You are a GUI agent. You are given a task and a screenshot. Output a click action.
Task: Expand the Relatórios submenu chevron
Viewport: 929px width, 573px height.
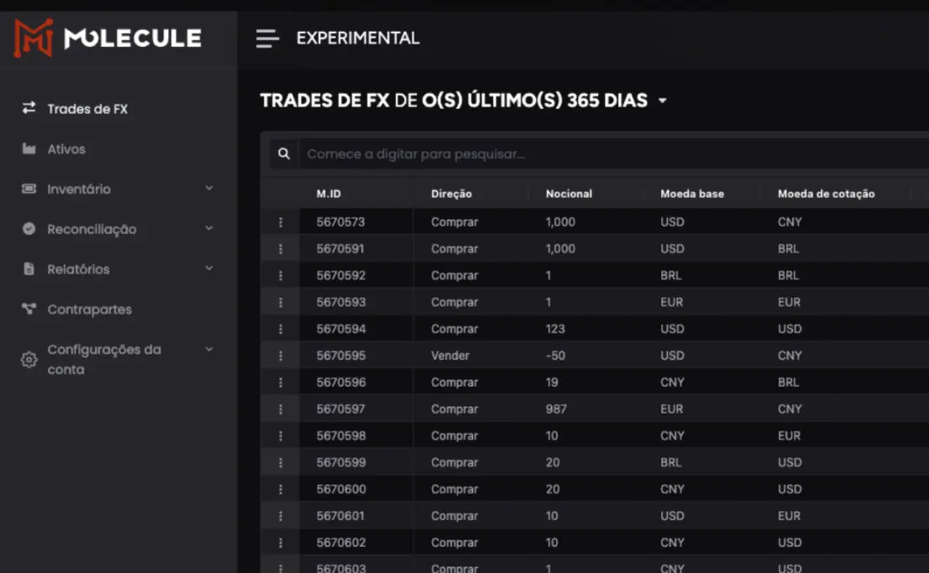click(x=209, y=268)
